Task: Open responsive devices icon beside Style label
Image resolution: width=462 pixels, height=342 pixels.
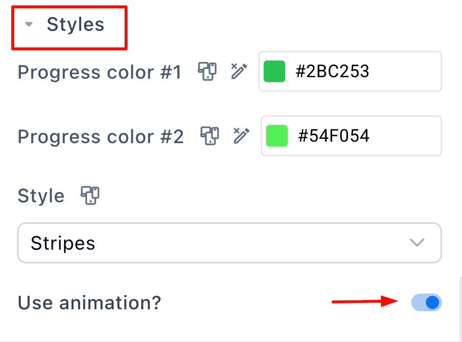Action: point(90,195)
